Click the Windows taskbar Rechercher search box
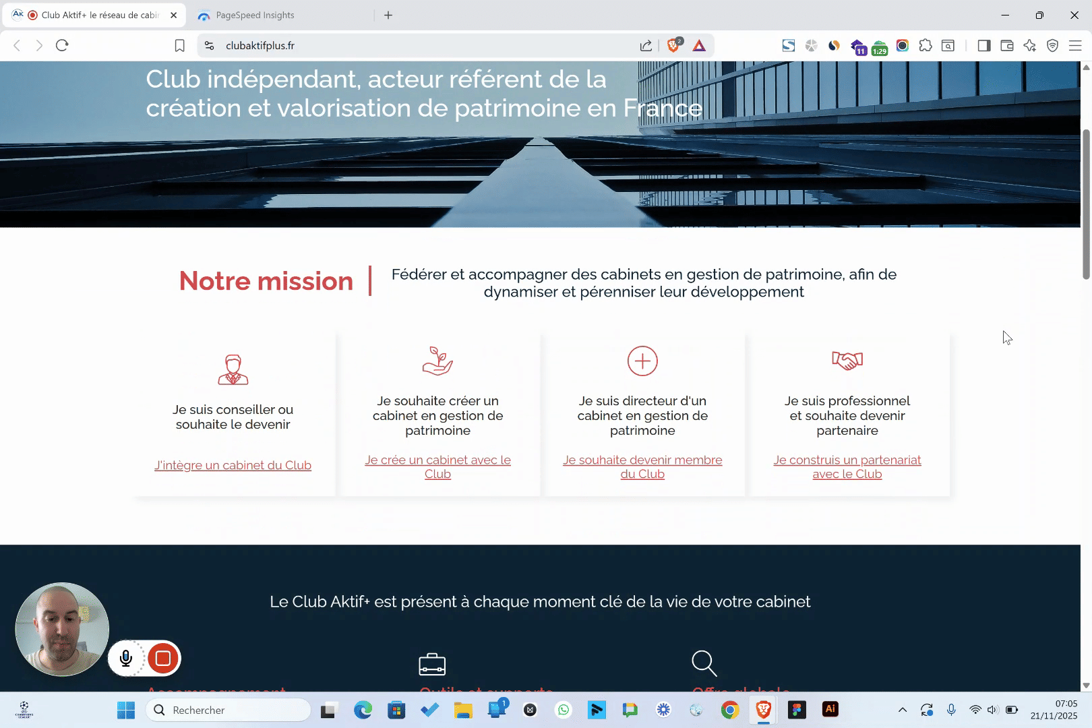Screen dimensions: 1092x728 (229, 710)
